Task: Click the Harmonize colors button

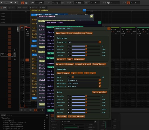Action: [99, 92]
